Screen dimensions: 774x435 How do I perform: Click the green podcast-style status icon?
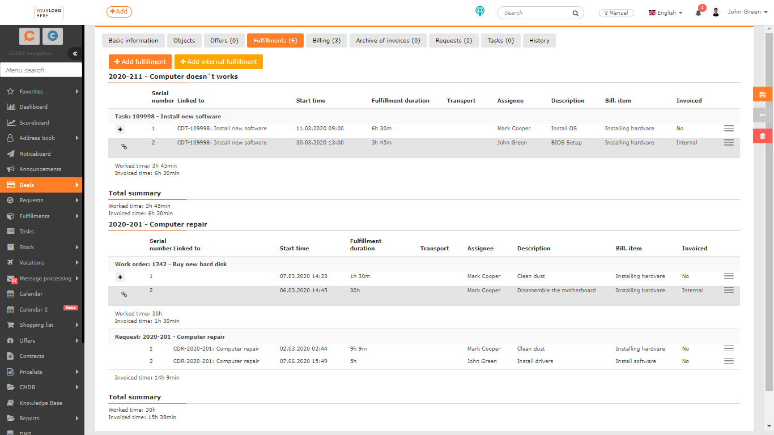click(x=480, y=12)
